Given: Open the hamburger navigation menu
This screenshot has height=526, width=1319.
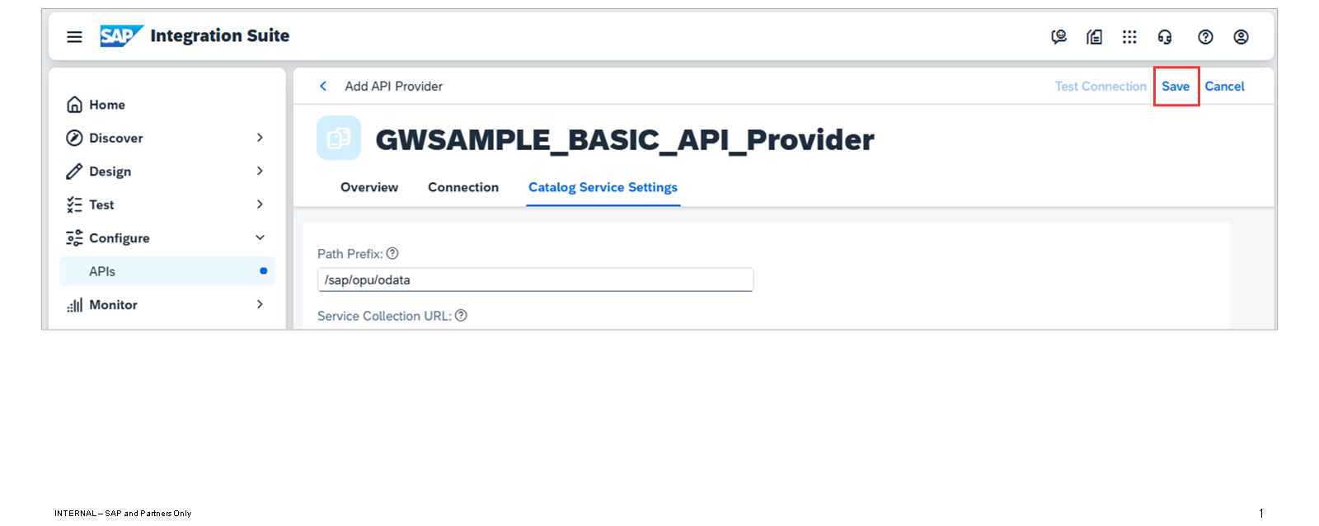Looking at the screenshot, I should [x=74, y=37].
